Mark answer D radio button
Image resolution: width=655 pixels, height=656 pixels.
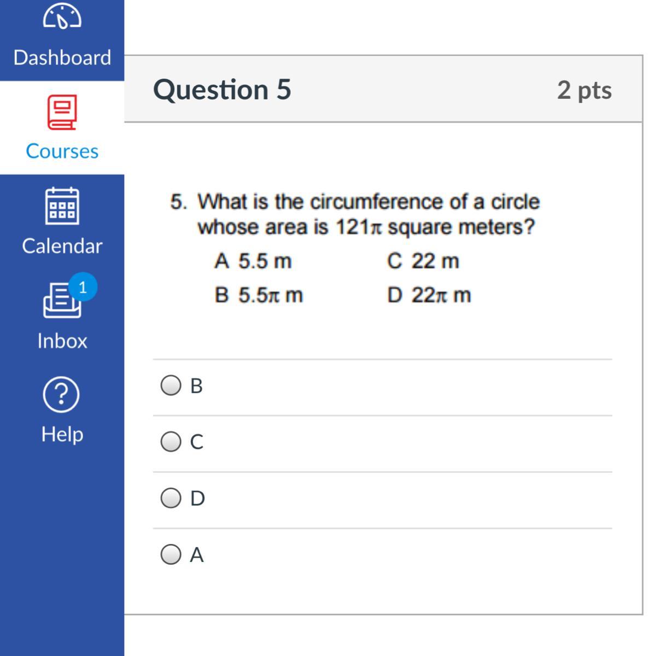171,498
